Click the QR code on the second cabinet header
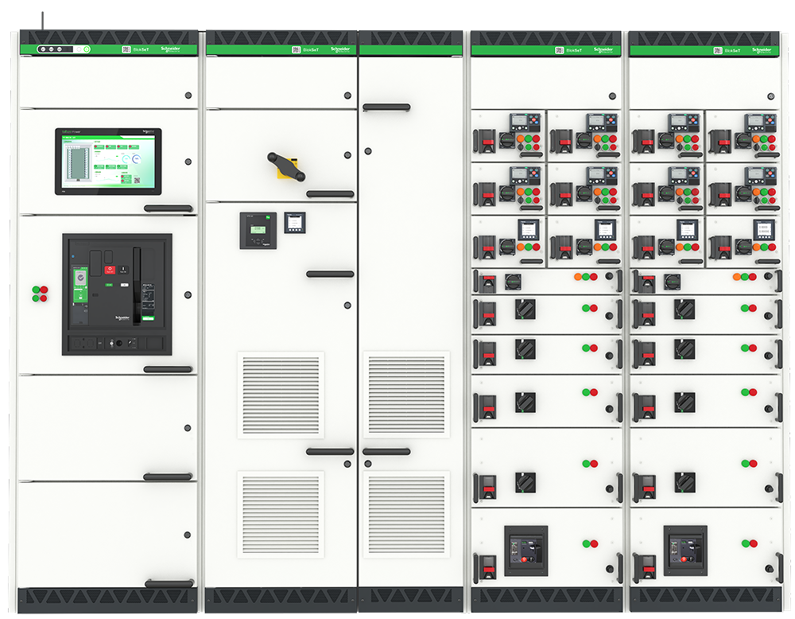The height and width of the screenshot is (619, 795). (296, 49)
